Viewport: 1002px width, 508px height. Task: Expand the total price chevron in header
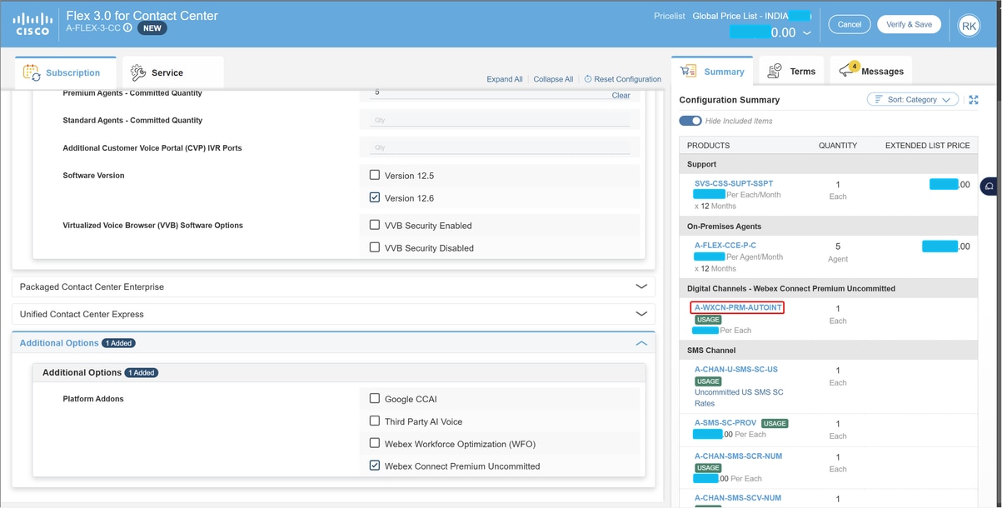tap(806, 33)
